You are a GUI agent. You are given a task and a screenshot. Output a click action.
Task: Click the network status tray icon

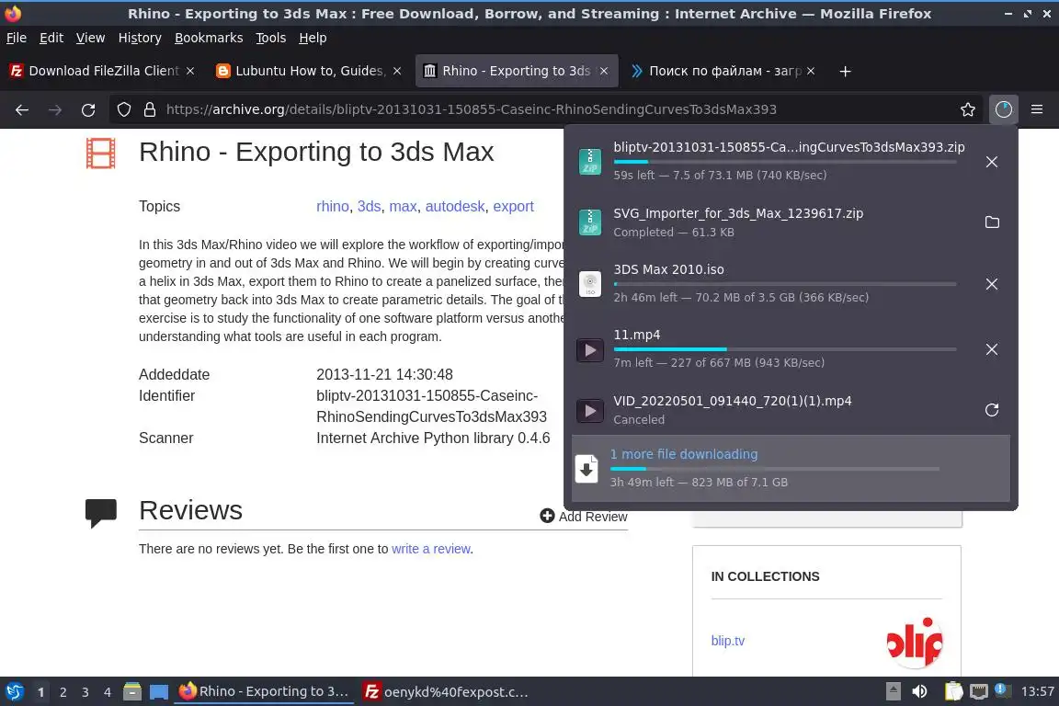click(x=978, y=692)
